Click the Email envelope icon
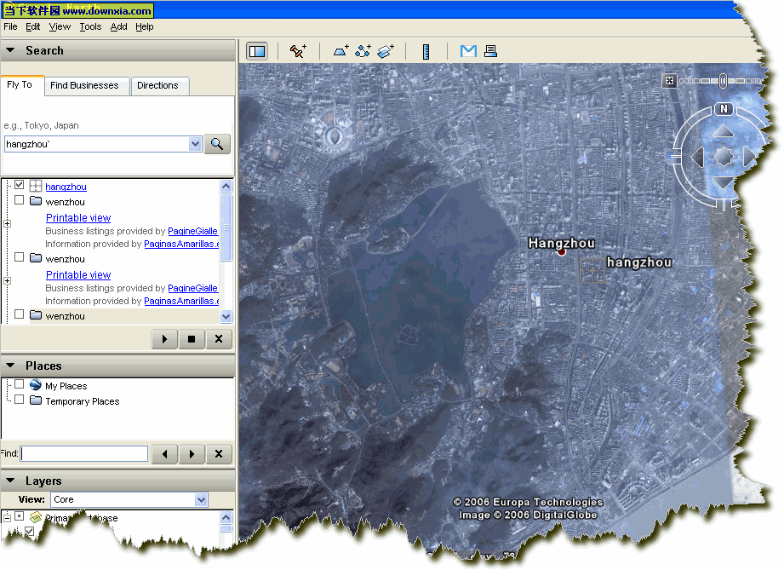Image resolution: width=784 pixels, height=570 pixels. (x=467, y=51)
